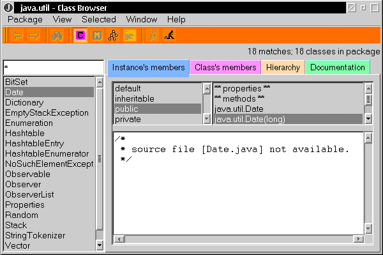Screen dimensions: 383x255
Task: Open the View menu
Action: [x=63, y=20]
